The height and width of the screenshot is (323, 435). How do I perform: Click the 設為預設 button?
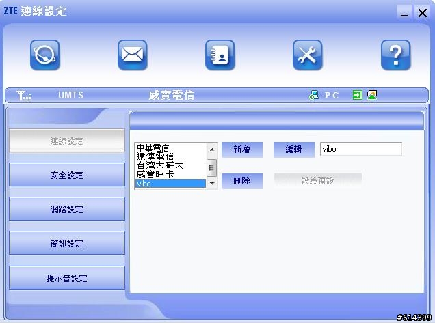pyautogui.click(x=318, y=181)
